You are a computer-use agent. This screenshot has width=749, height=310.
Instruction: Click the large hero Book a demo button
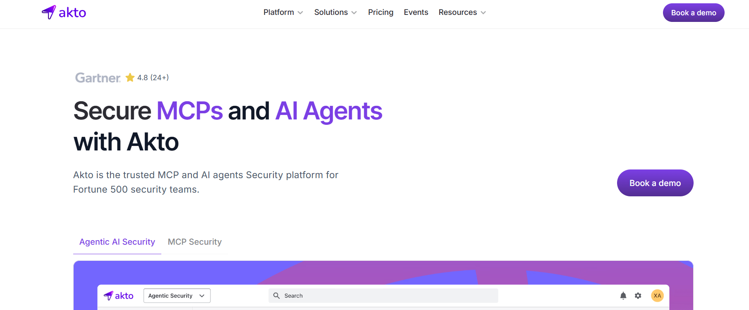pyautogui.click(x=655, y=183)
